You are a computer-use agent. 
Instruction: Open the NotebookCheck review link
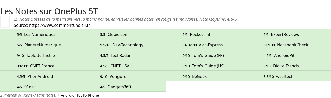click(292, 45)
